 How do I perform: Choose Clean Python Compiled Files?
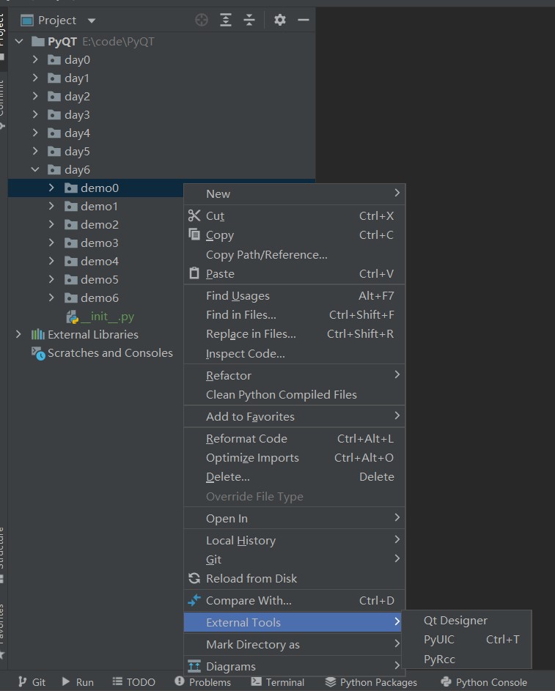(295, 394)
